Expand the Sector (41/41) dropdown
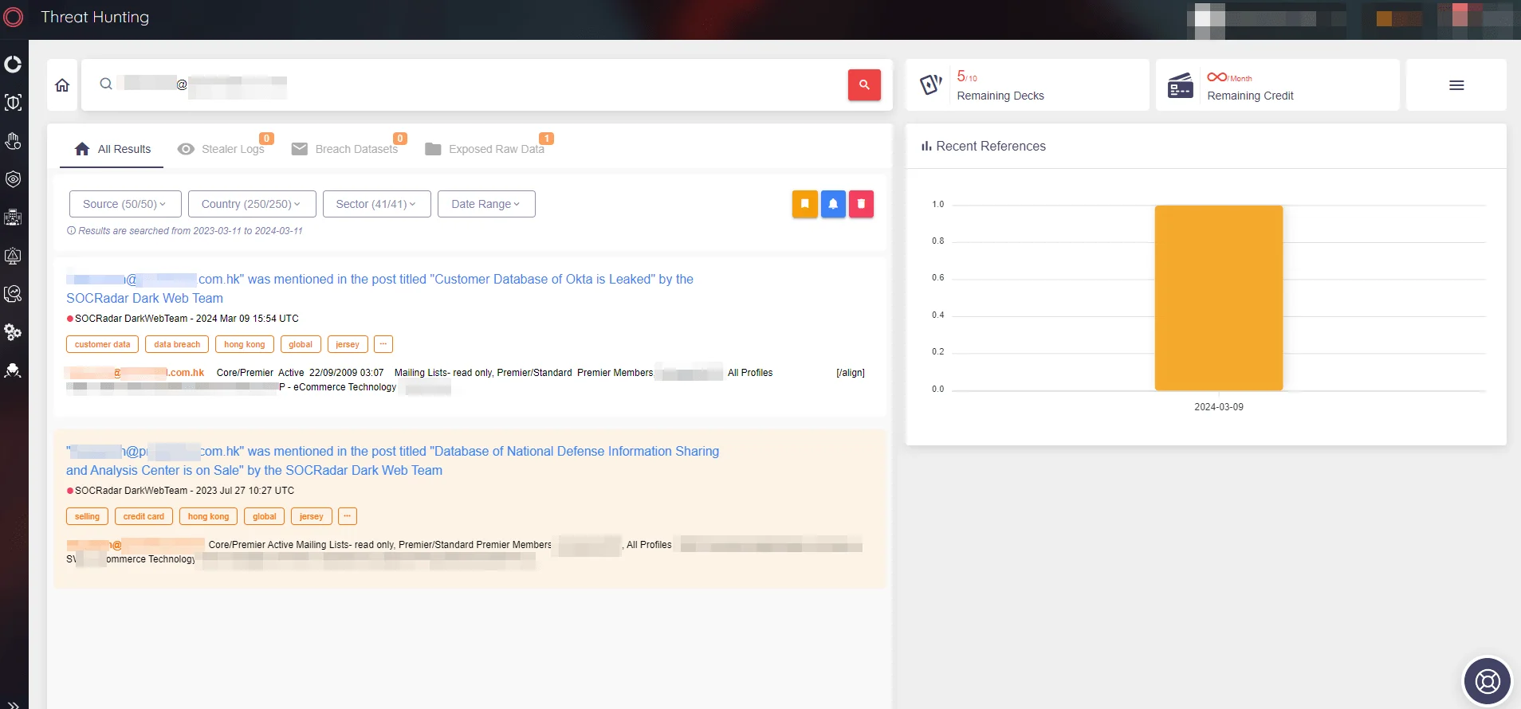 377,204
